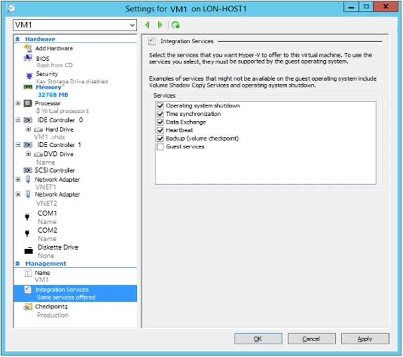Uncheck Operating system shutdown service
403x357 pixels.
[x=160, y=106]
